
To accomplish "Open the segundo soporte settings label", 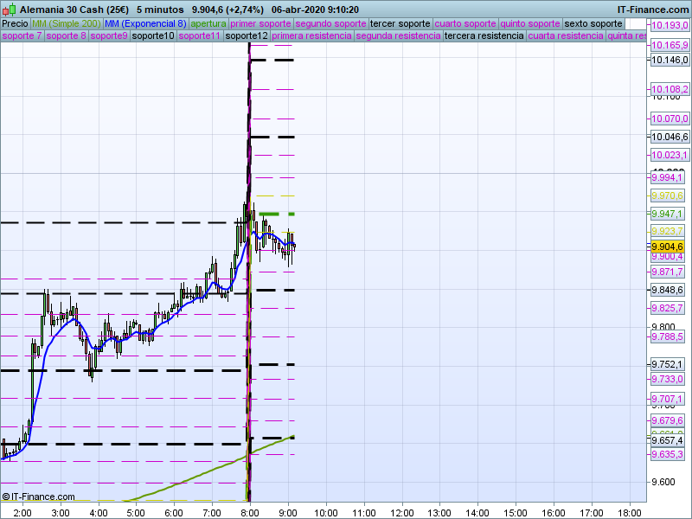I will click(330, 23).
